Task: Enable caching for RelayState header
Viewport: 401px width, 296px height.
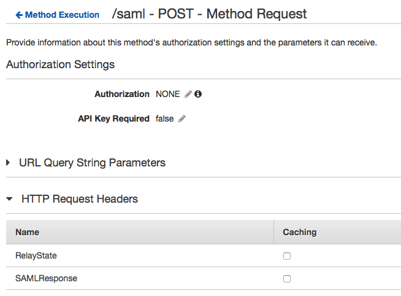Action: click(x=287, y=256)
